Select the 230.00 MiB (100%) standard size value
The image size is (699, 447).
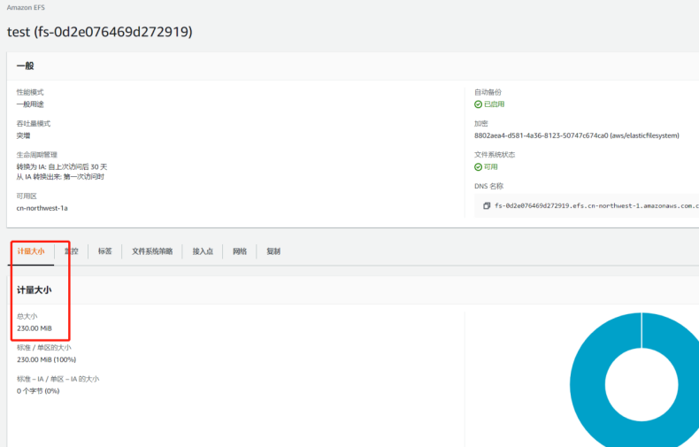[46, 359]
